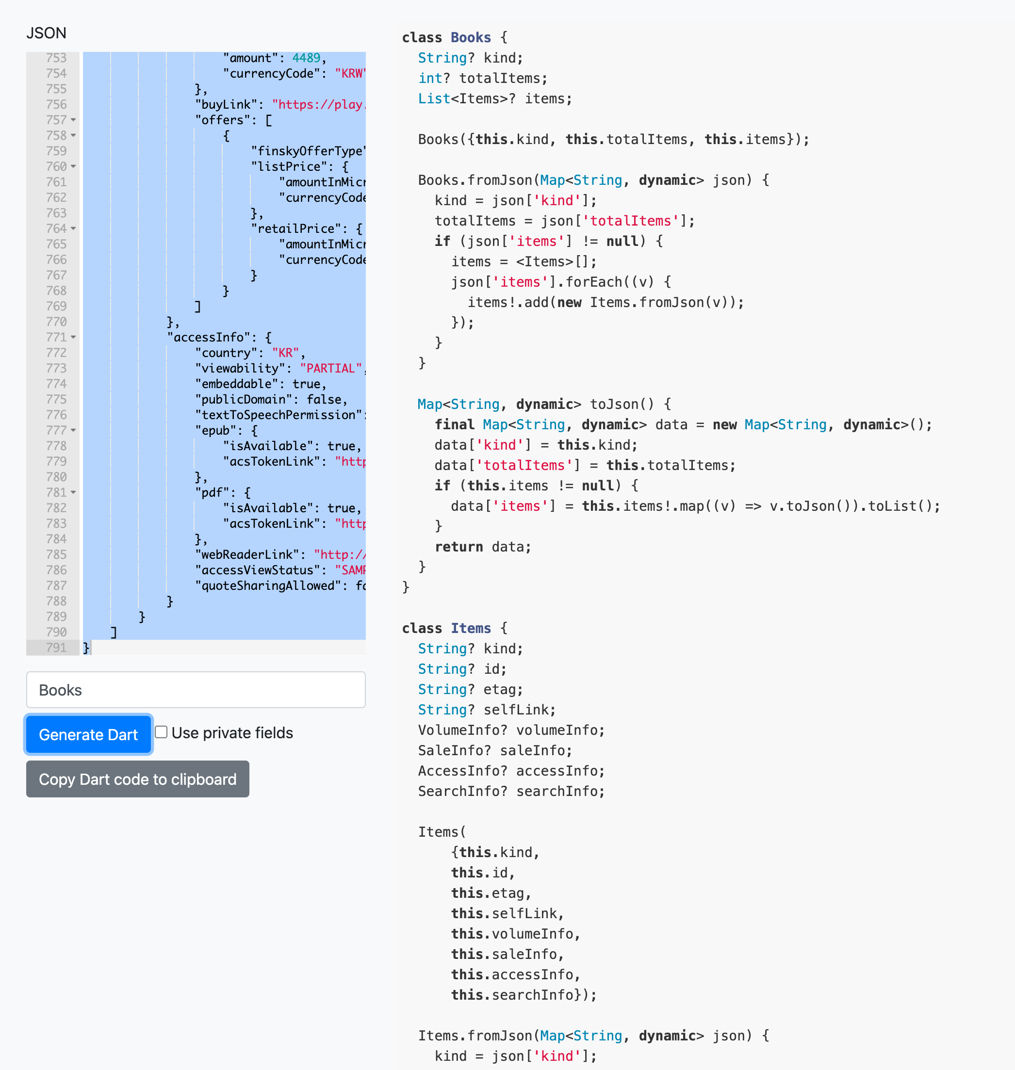The image size is (1015, 1070).
Task: Click line number 753 in gutter
Action: pos(56,58)
